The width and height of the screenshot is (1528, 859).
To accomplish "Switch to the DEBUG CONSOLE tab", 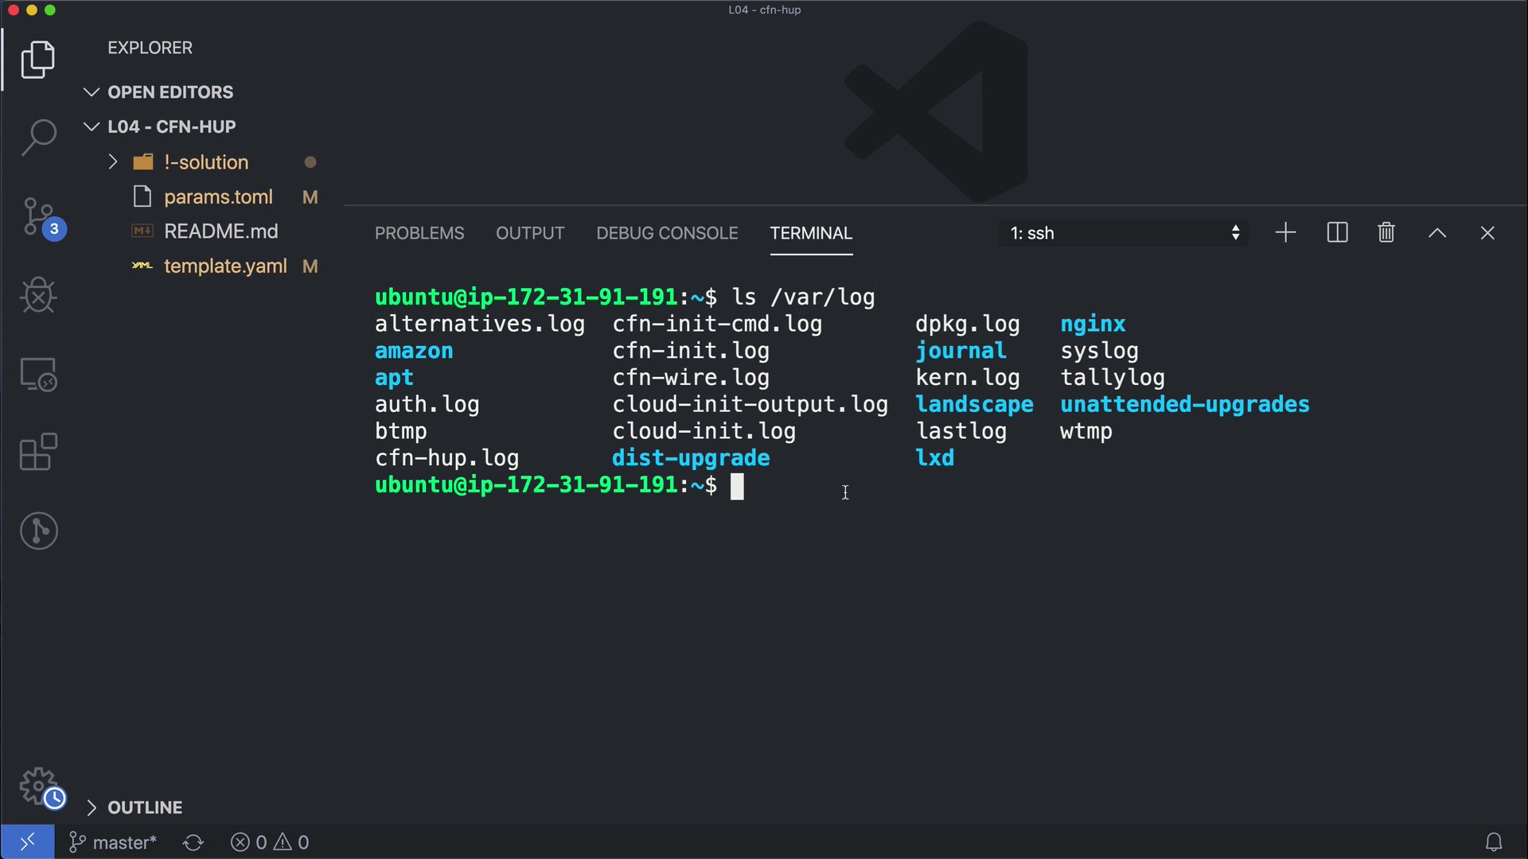I will (x=667, y=233).
